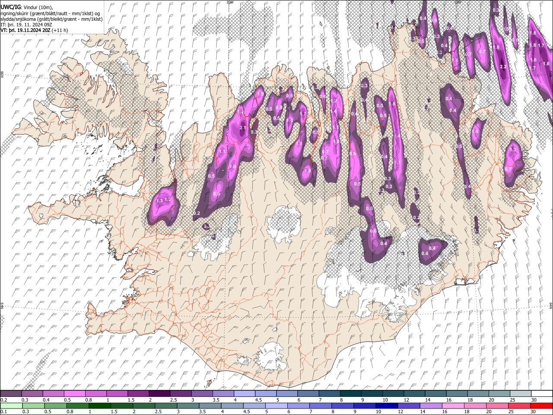Click the upper-row swatch starting at 12
The width and height of the screenshot is (553, 415).
pyautogui.click(x=413, y=394)
